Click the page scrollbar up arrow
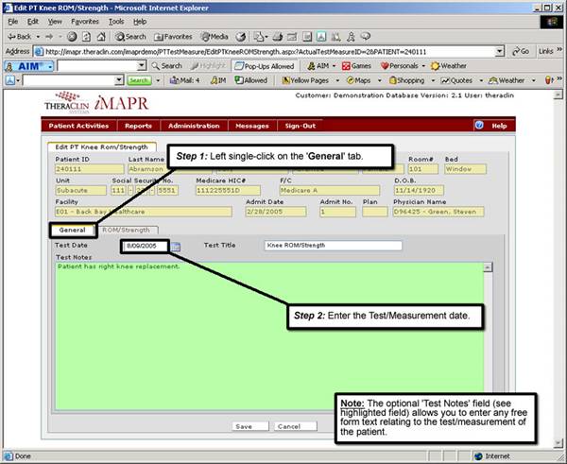This screenshot has height=464, width=567. click(558, 95)
